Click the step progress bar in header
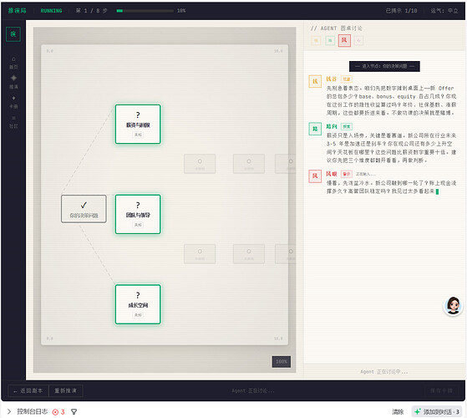 [x=145, y=11]
